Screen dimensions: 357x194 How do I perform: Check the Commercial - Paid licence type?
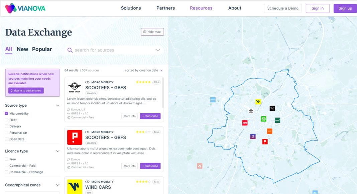[x=7, y=166]
